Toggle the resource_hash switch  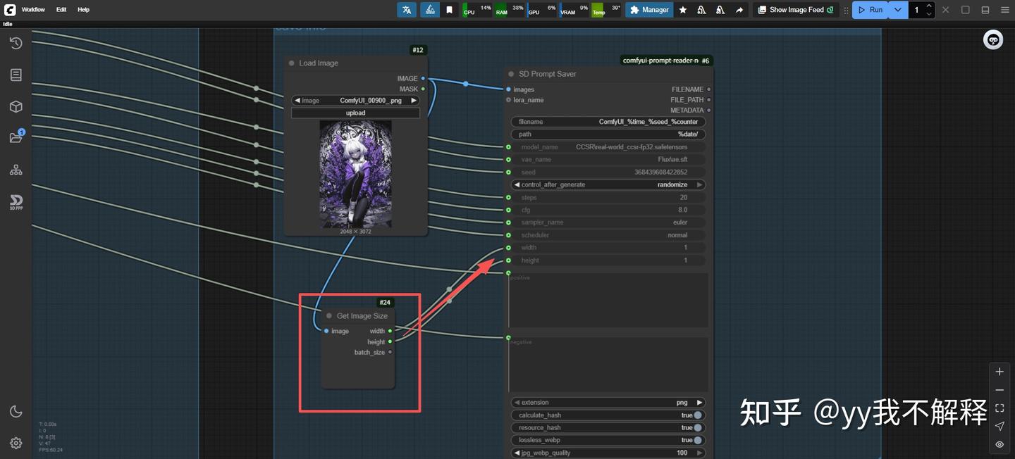(x=697, y=428)
